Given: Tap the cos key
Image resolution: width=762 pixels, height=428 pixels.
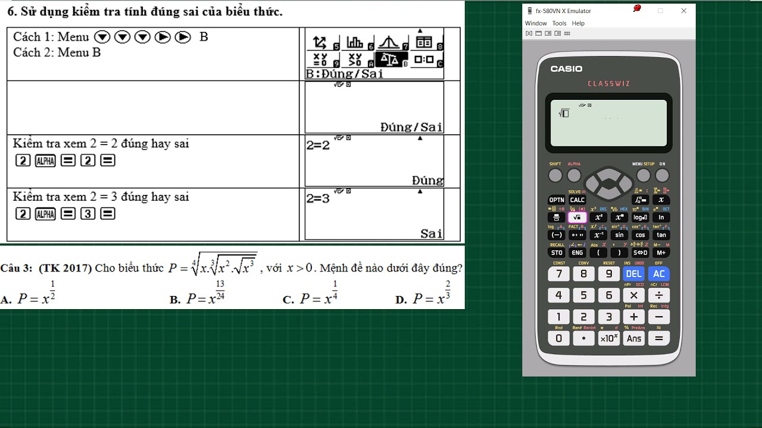Looking at the screenshot, I should pyautogui.click(x=640, y=235).
